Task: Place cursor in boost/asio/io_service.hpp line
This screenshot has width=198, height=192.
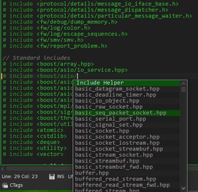Action: 65,70
